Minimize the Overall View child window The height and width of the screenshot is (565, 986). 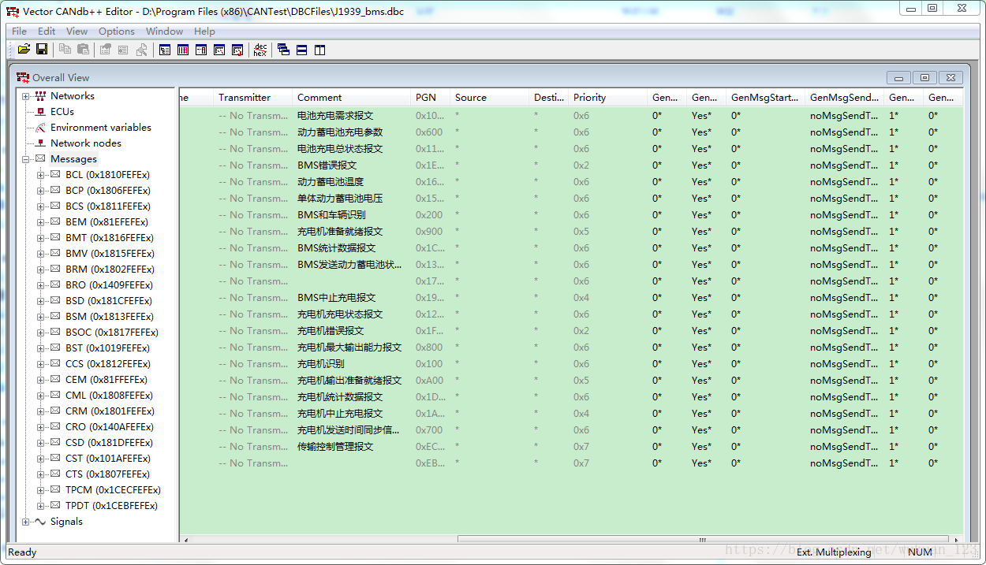pyautogui.click(x=898, y=77)
